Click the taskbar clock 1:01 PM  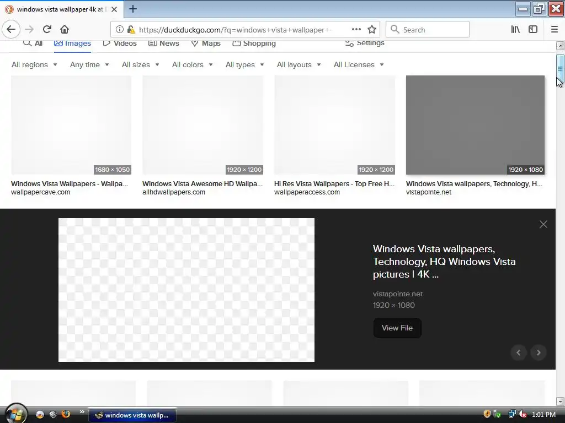(543, 415)
